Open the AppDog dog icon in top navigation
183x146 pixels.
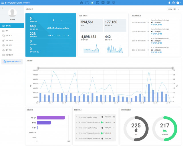point(92,3)
